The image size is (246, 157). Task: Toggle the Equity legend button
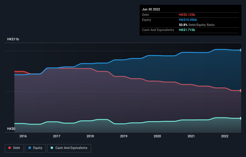coord(35,148)
